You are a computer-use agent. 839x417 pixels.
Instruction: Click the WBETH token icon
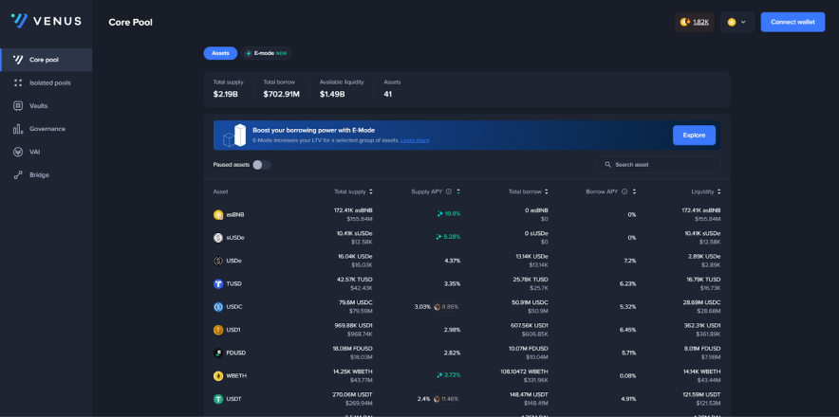tap(218, 376)
